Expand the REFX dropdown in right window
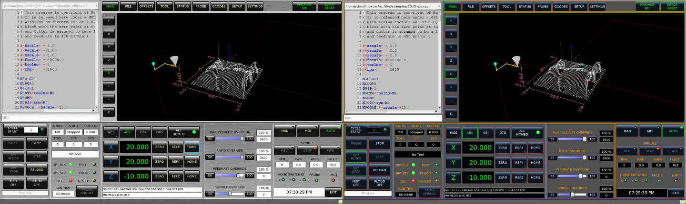Screen dimensions: 686x204 [x=519, y=148]
